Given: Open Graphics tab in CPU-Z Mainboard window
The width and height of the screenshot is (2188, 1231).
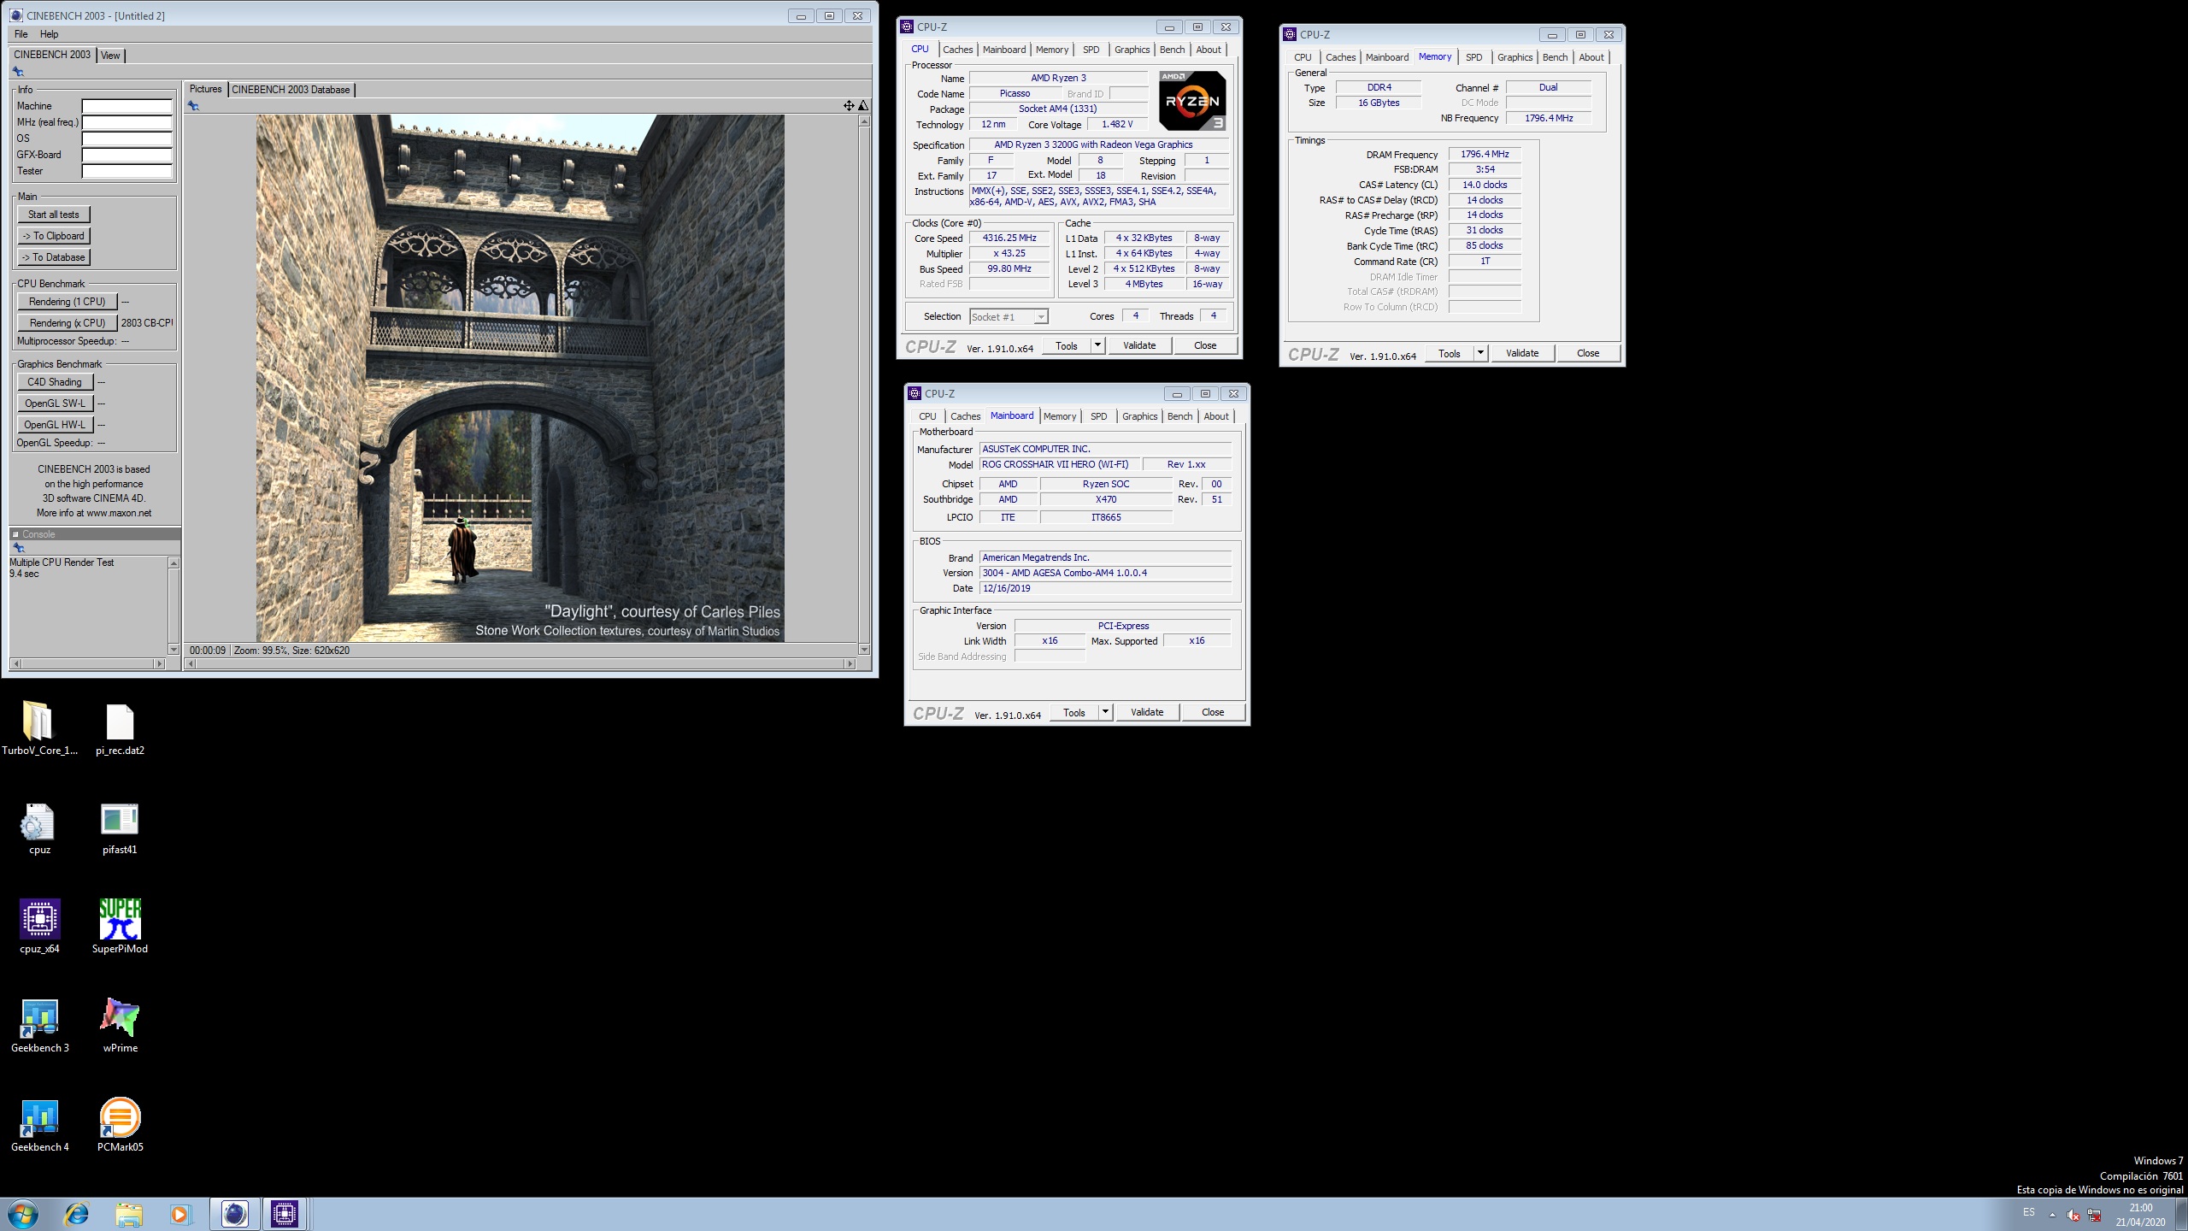Looking at the screenshot, I should [x=1140, y=416].
